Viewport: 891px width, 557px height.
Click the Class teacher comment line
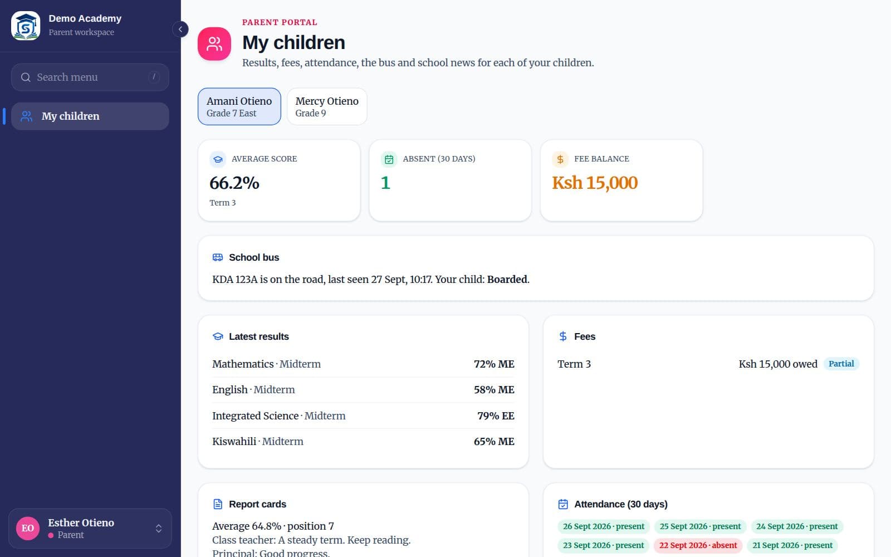tap(311, 540)
